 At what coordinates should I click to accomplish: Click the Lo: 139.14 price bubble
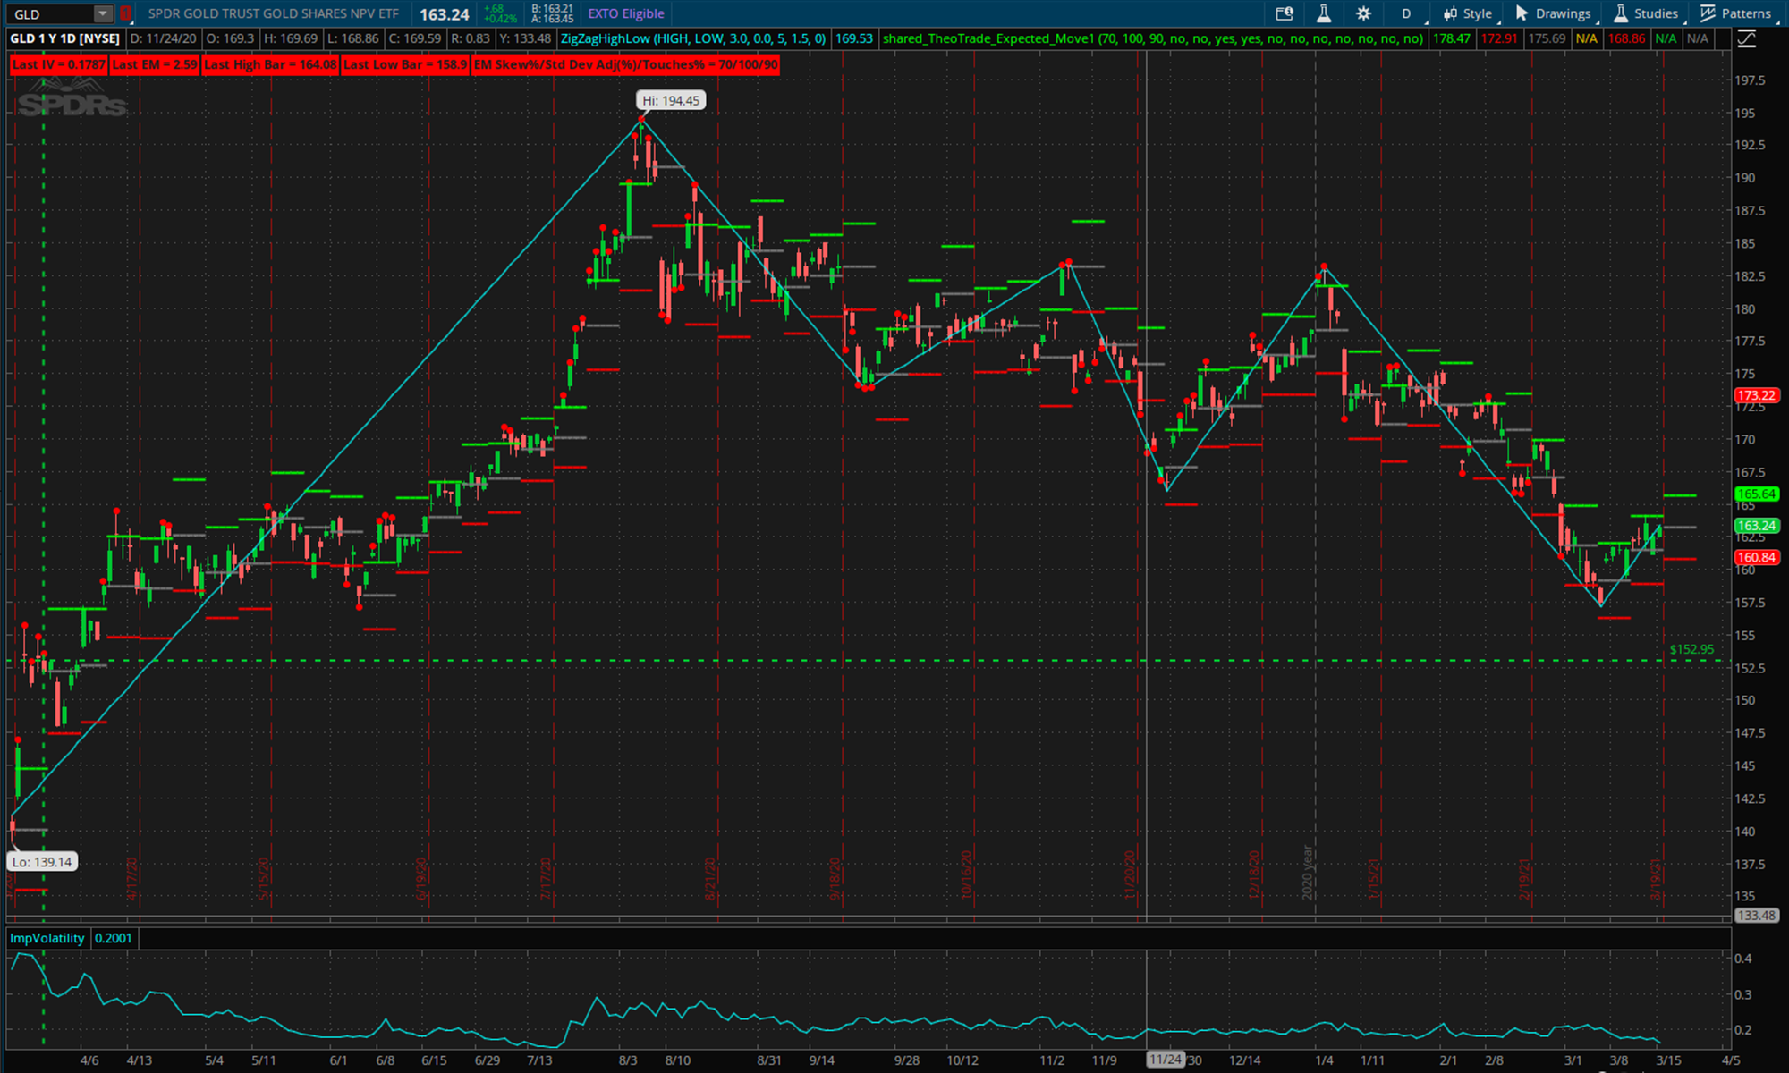[x=42, y=862]
